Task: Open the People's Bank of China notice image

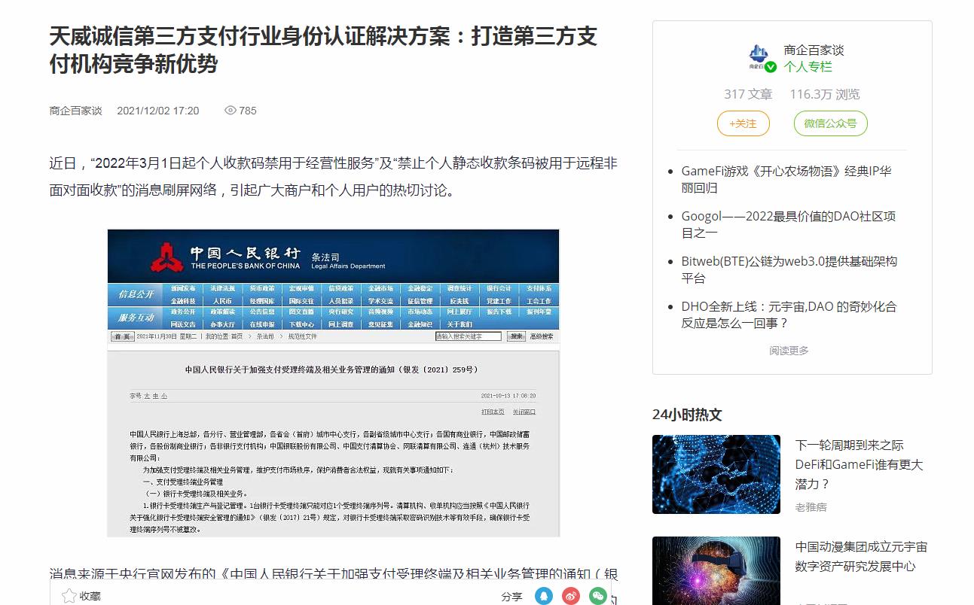Action: click(x=333, y=383)
